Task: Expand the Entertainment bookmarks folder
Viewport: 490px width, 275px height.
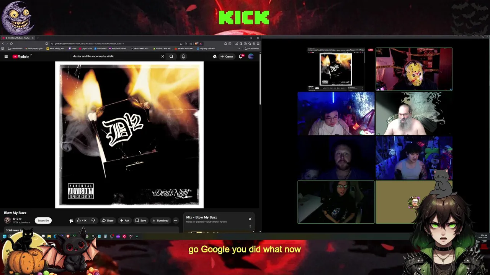Action: tap(15, 49)
